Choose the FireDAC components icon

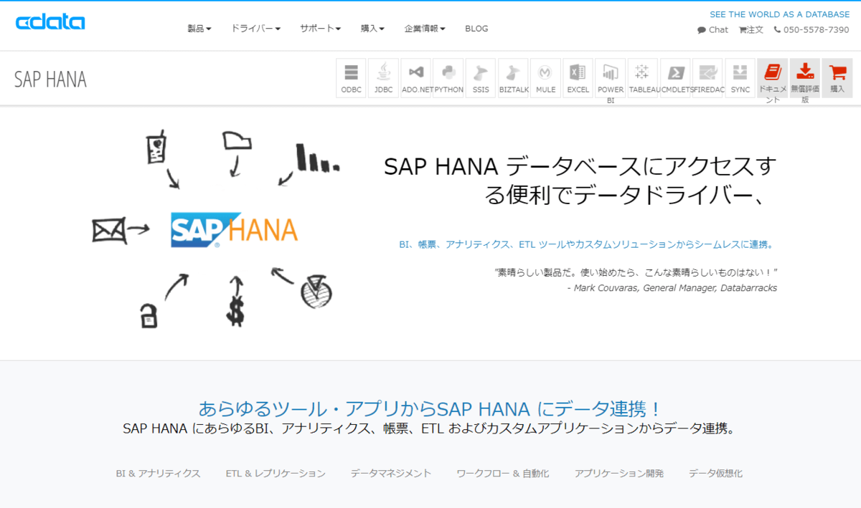pyautogui.click(x=708, y=78)
